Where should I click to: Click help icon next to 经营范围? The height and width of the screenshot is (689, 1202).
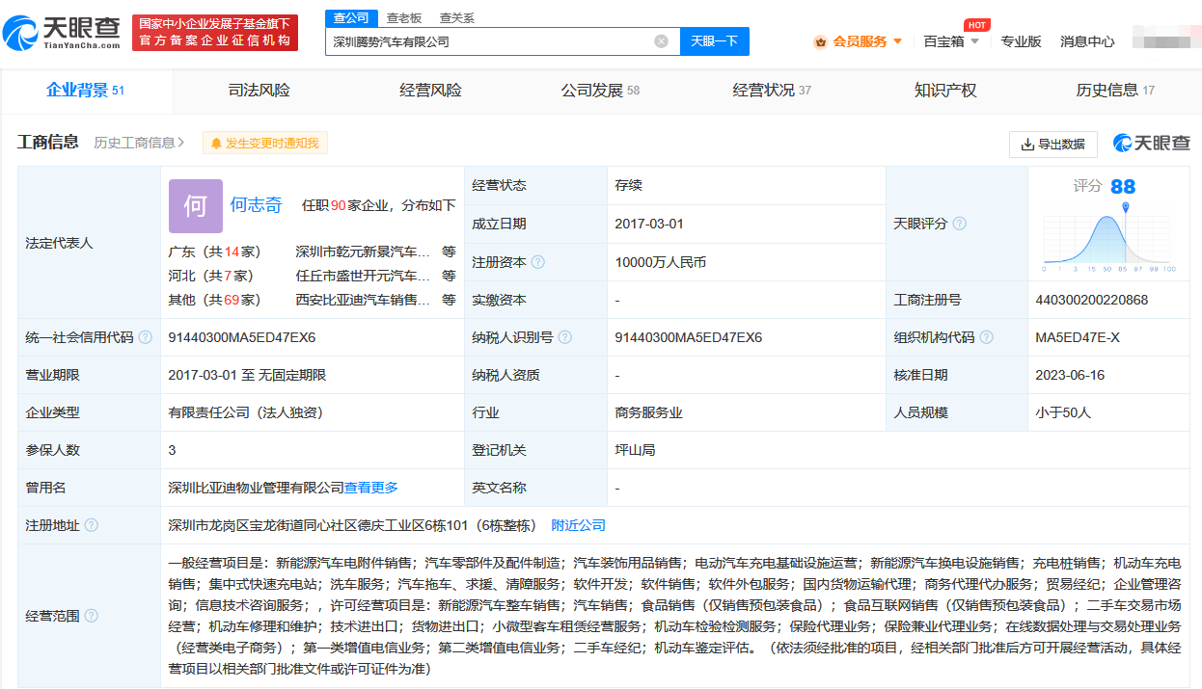(x=92, y=616)
